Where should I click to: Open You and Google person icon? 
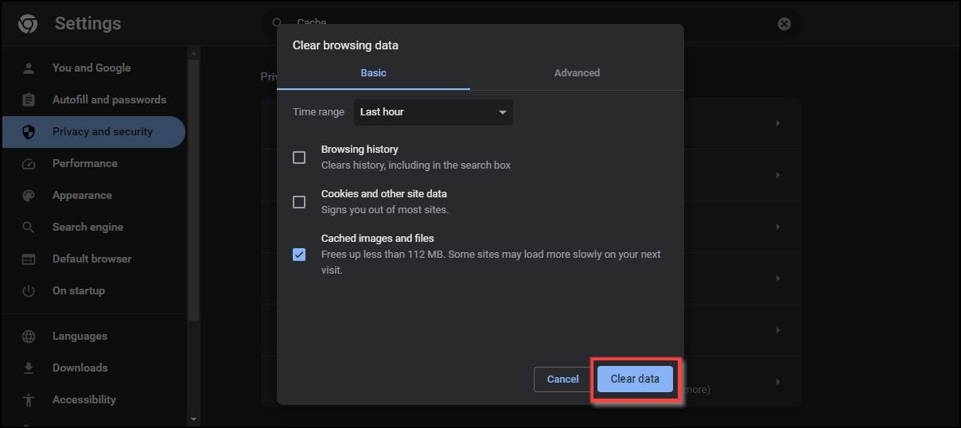coord(29,68)
